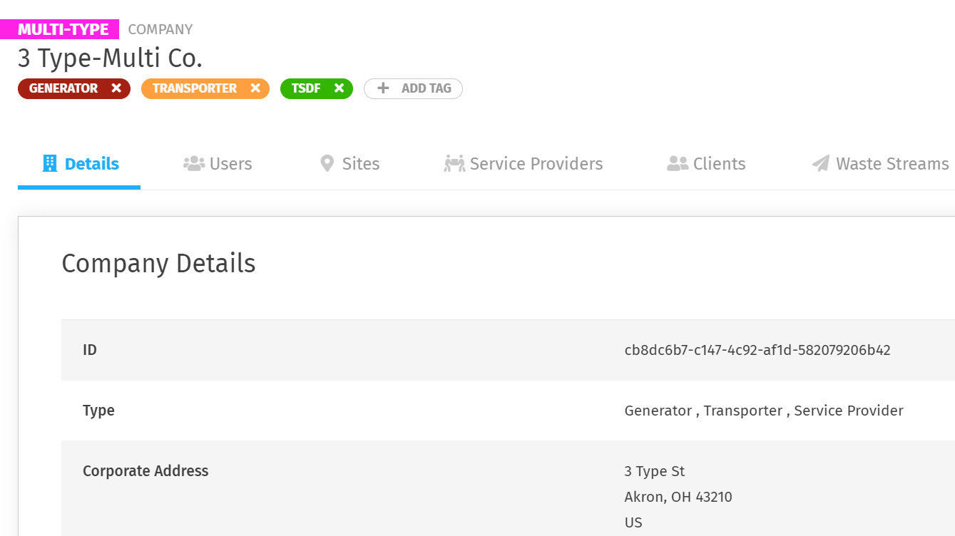Switch to the Sites tab
Screen dimensions: 955x536
pyautogui.click(x=349, y=164)
